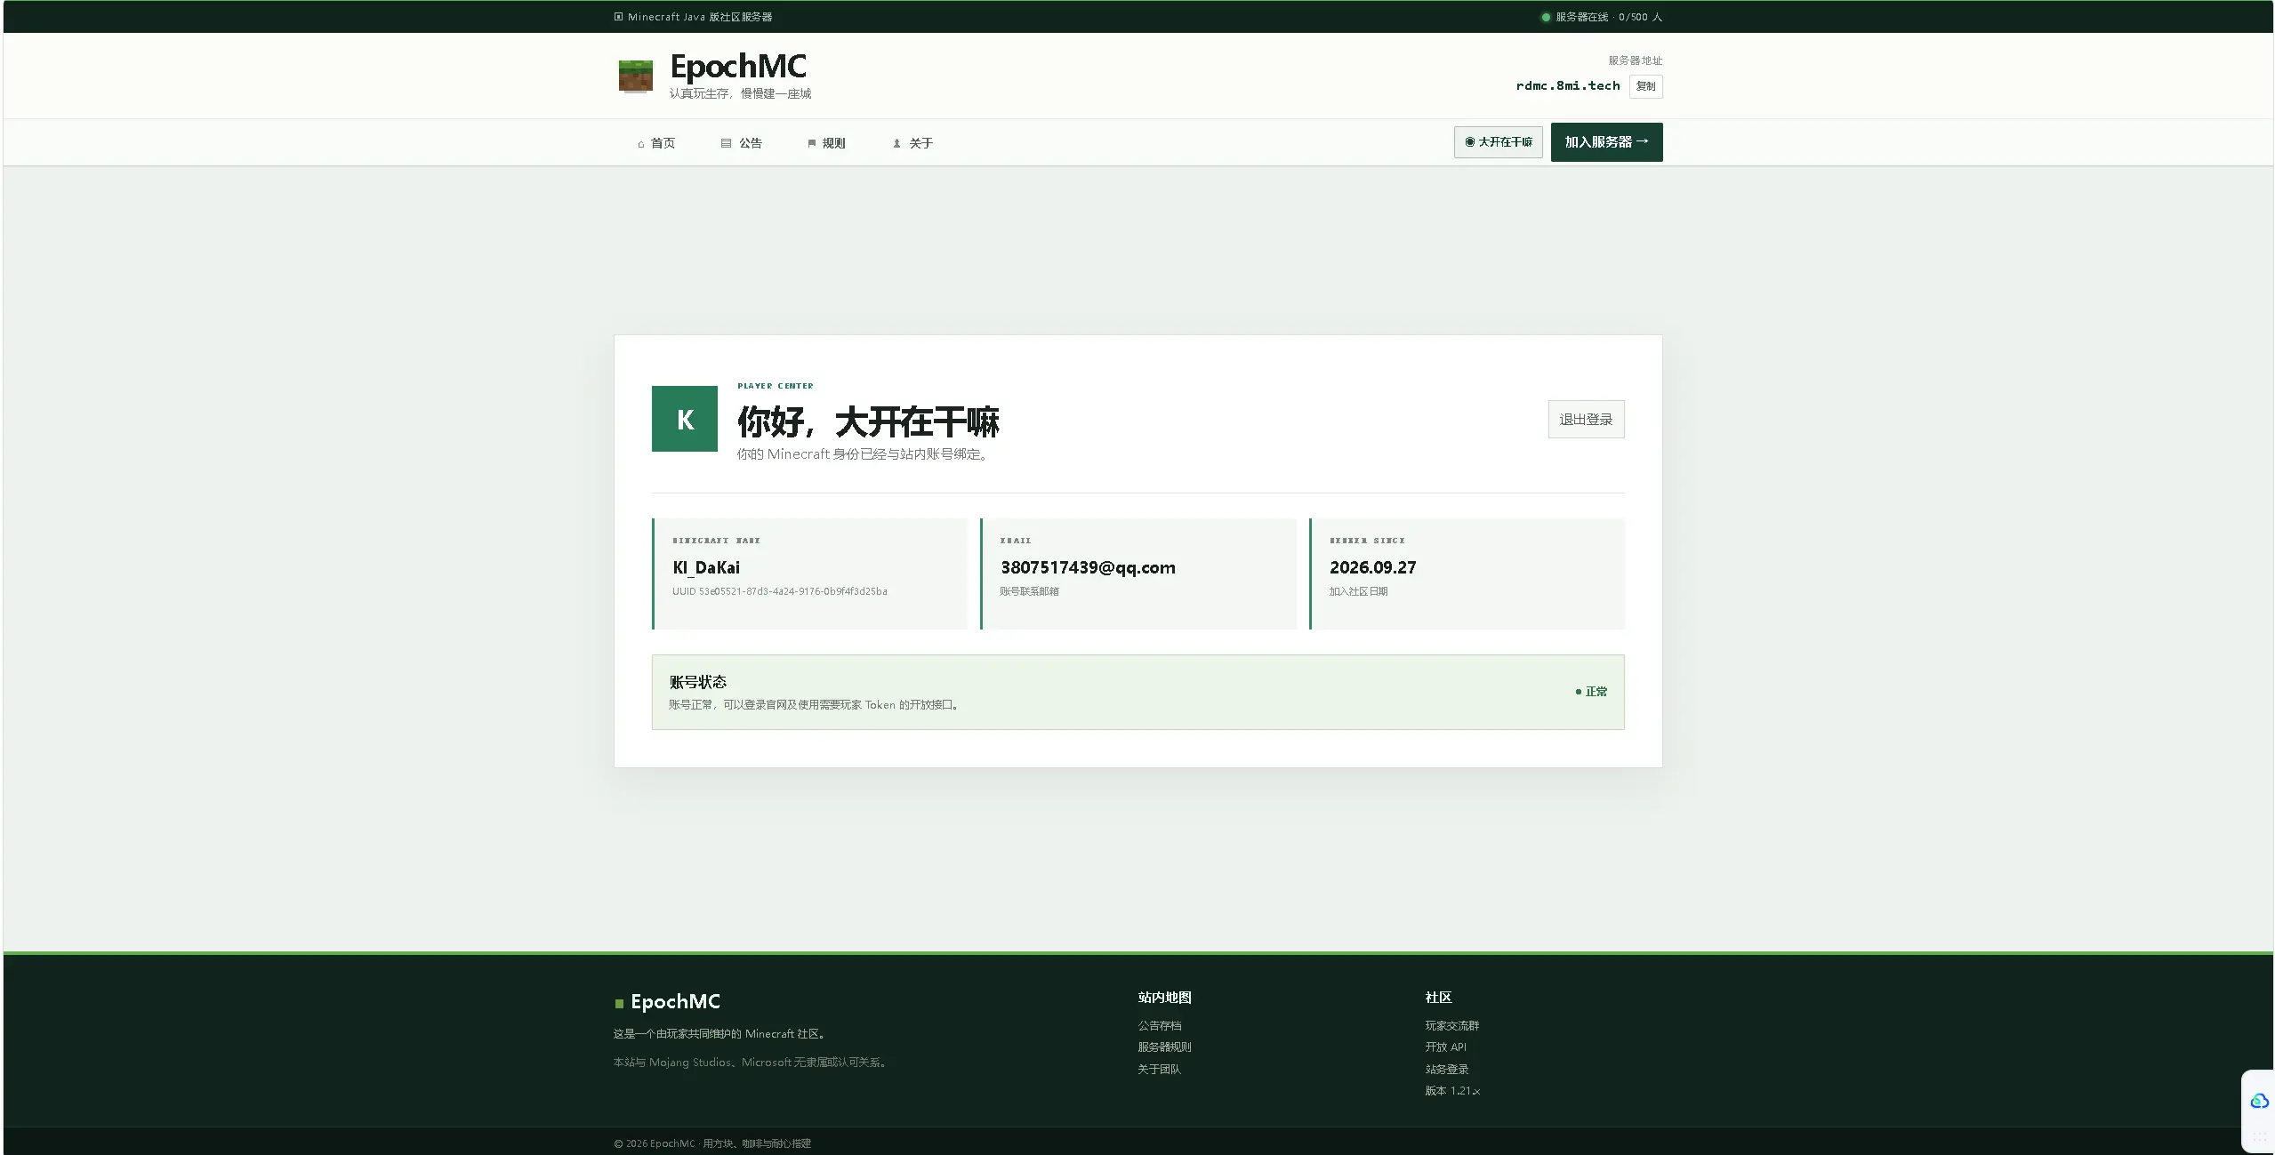Open 开放 API footer link
The height and width of the screenshot is (1155, 2275).
[1445, 1047]
